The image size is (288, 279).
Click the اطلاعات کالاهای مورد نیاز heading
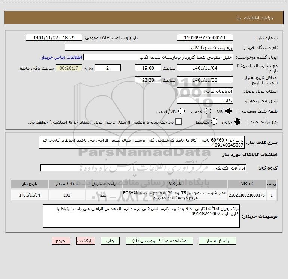point(250,155)
